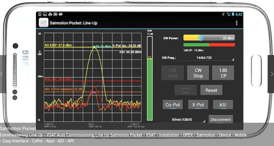Open the CW Freq. dropdown
Image resolution: width=274 pixels, height=146 pixels.
pos(206,58)
